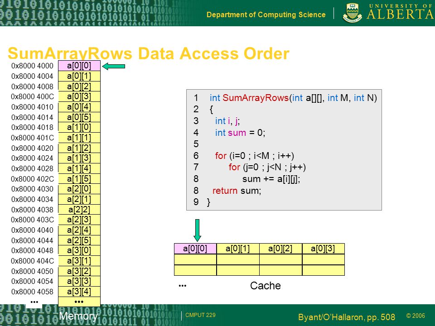This screenshot has height=326, width=435.
Task: Click address 0x8000 4058
Action: 32,291
